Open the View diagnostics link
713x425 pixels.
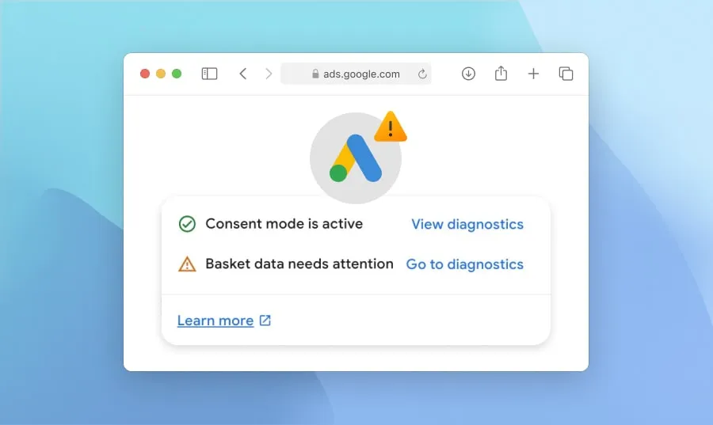tap(467, 224)
